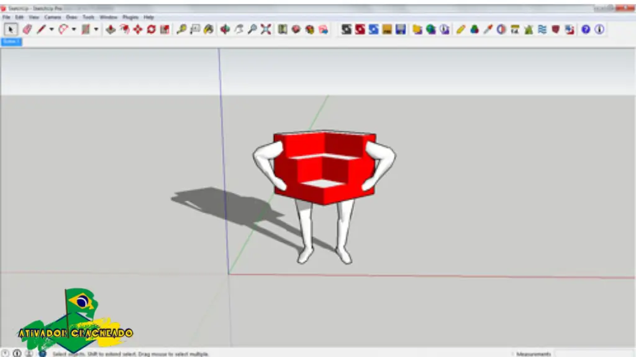Click the Measurements input box
The height and width of the screenshot is (357, 636).
(594, 353)
